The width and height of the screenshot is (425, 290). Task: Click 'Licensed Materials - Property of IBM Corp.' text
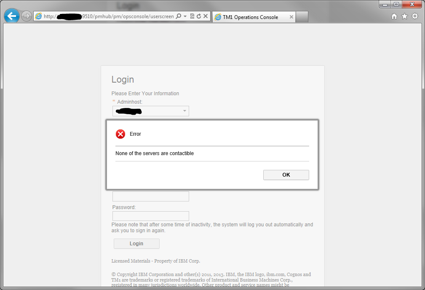coord(155,261)
